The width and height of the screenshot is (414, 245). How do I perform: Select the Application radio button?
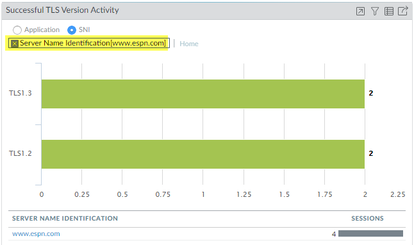coord(17,30)
